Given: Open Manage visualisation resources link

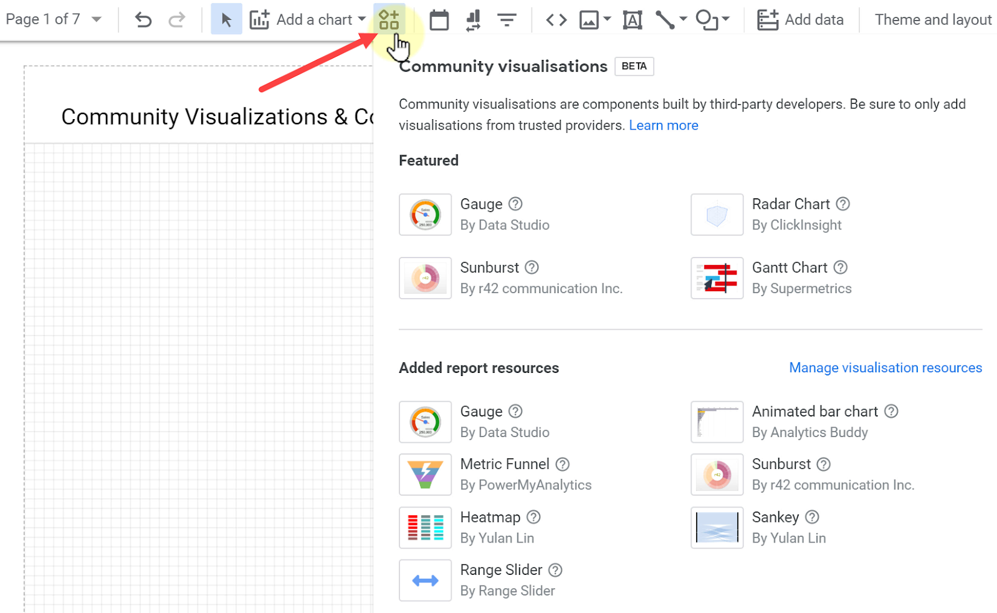Looking at the screenshot, I should [885, 368].
